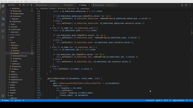Expand the vendor folder
This screenshot has height=108, width=193.
pyautogui.click(x=12, y=87)
